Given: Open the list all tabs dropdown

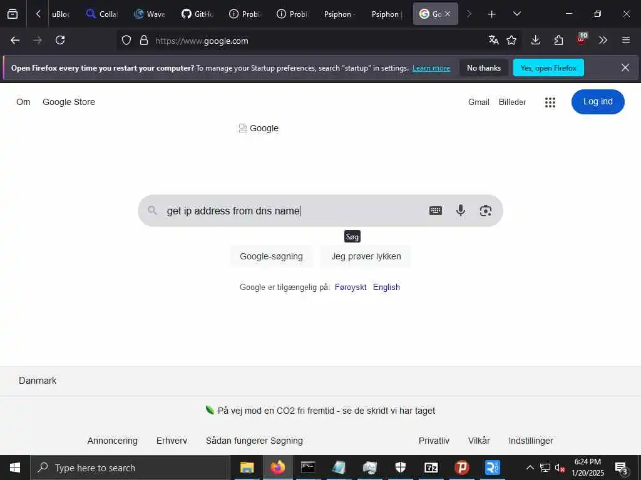Looking at the screenshot, I should click(516, 14).
